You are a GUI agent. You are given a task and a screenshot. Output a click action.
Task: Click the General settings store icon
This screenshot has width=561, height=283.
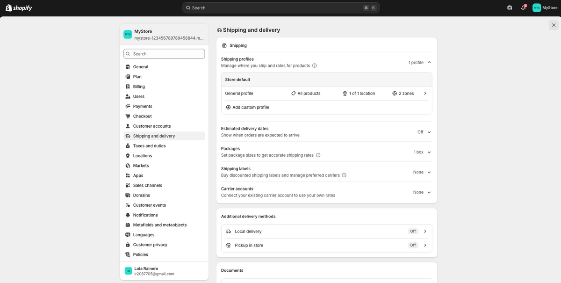pyautogui.click(x=128, y=67)
